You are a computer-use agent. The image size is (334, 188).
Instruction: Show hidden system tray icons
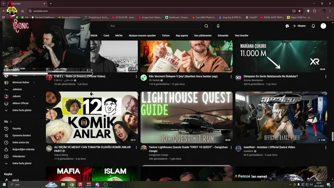tap(290, 185)
